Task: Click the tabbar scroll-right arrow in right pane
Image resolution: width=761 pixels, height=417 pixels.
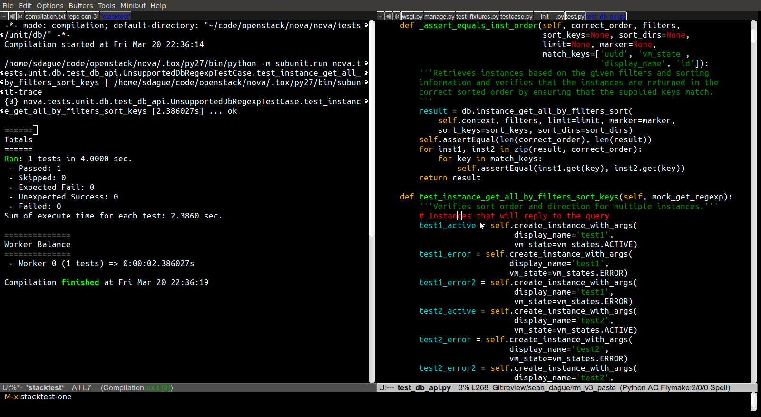Action: coord(397,16)
